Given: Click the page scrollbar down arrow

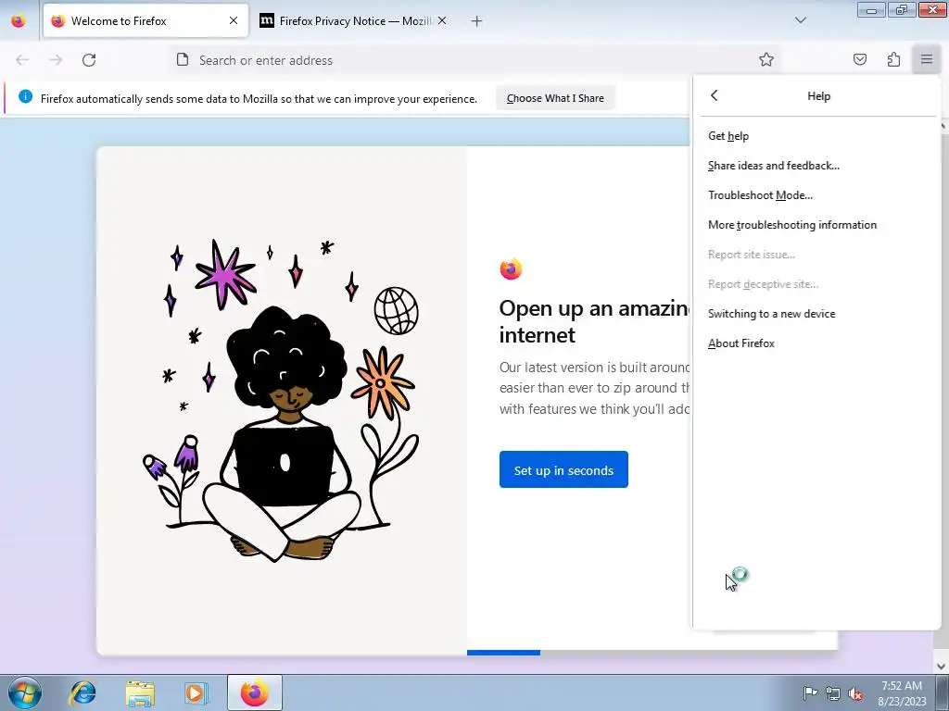Looking at the screenshot, I should (x=941, y=667).
